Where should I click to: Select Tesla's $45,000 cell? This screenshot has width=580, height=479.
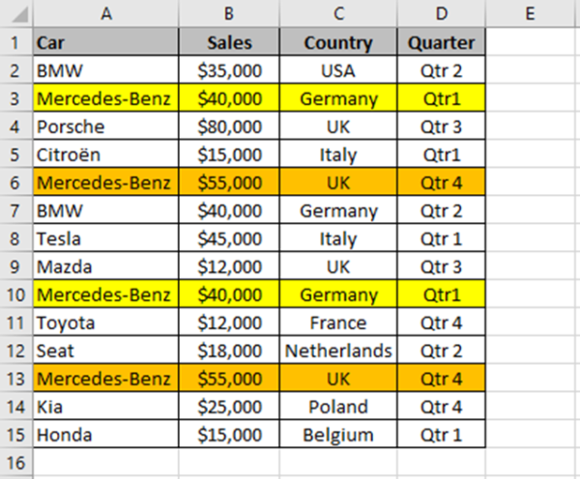[229, 239]
